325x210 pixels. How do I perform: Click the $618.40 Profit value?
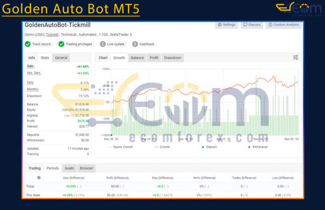[83, 121]
